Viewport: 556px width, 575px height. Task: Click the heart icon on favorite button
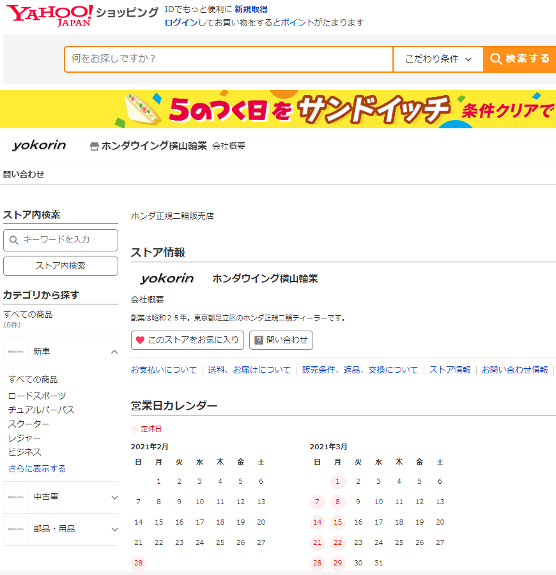(x=140, y=340)
